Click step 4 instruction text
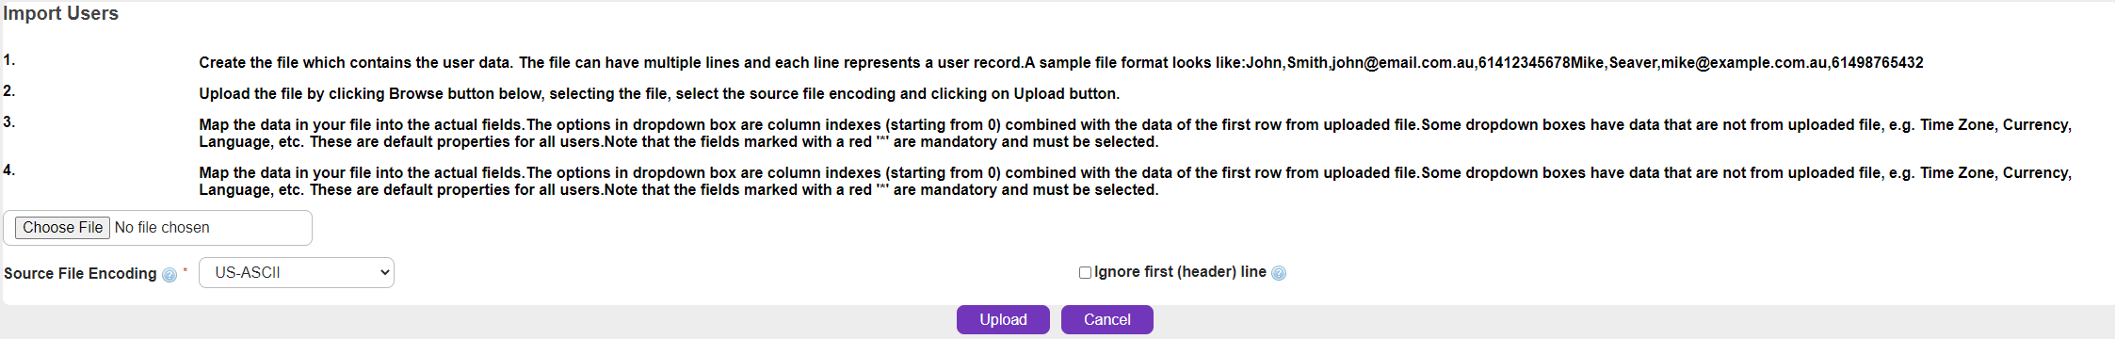This screenshot has height=339, width=2115. (1135, 181)
